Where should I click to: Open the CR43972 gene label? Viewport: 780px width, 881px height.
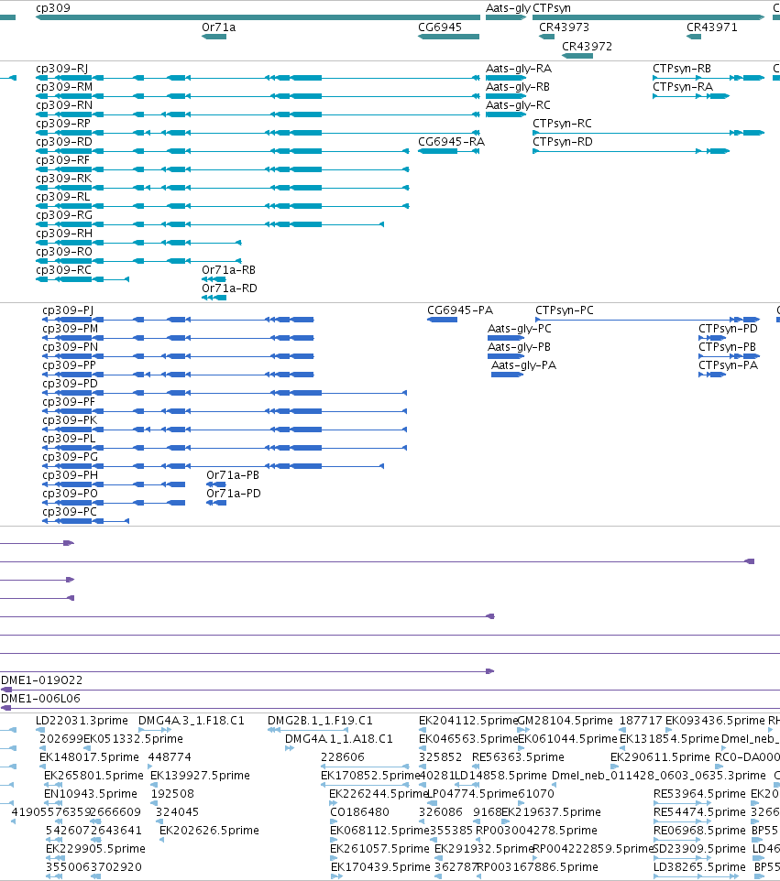[x=588, y=46]
